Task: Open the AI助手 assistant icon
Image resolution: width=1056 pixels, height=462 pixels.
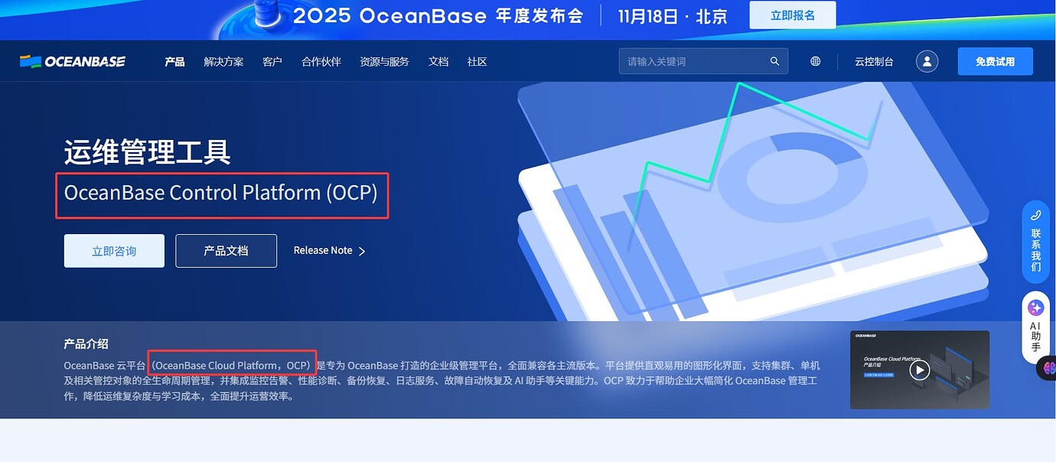Action: (1036, 307)
